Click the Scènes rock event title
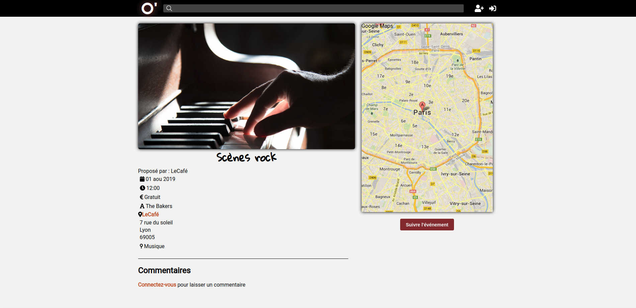 (247, 157)
